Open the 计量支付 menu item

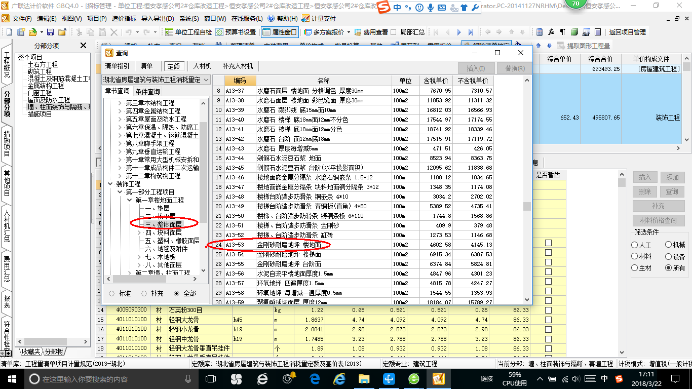[x=319, y=18]
